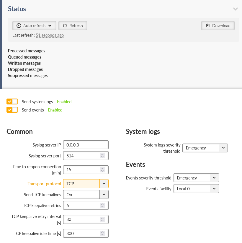Click the TCP keepalive retry interval field
This screenshot has width=242, height=243.
click(86, 219)
